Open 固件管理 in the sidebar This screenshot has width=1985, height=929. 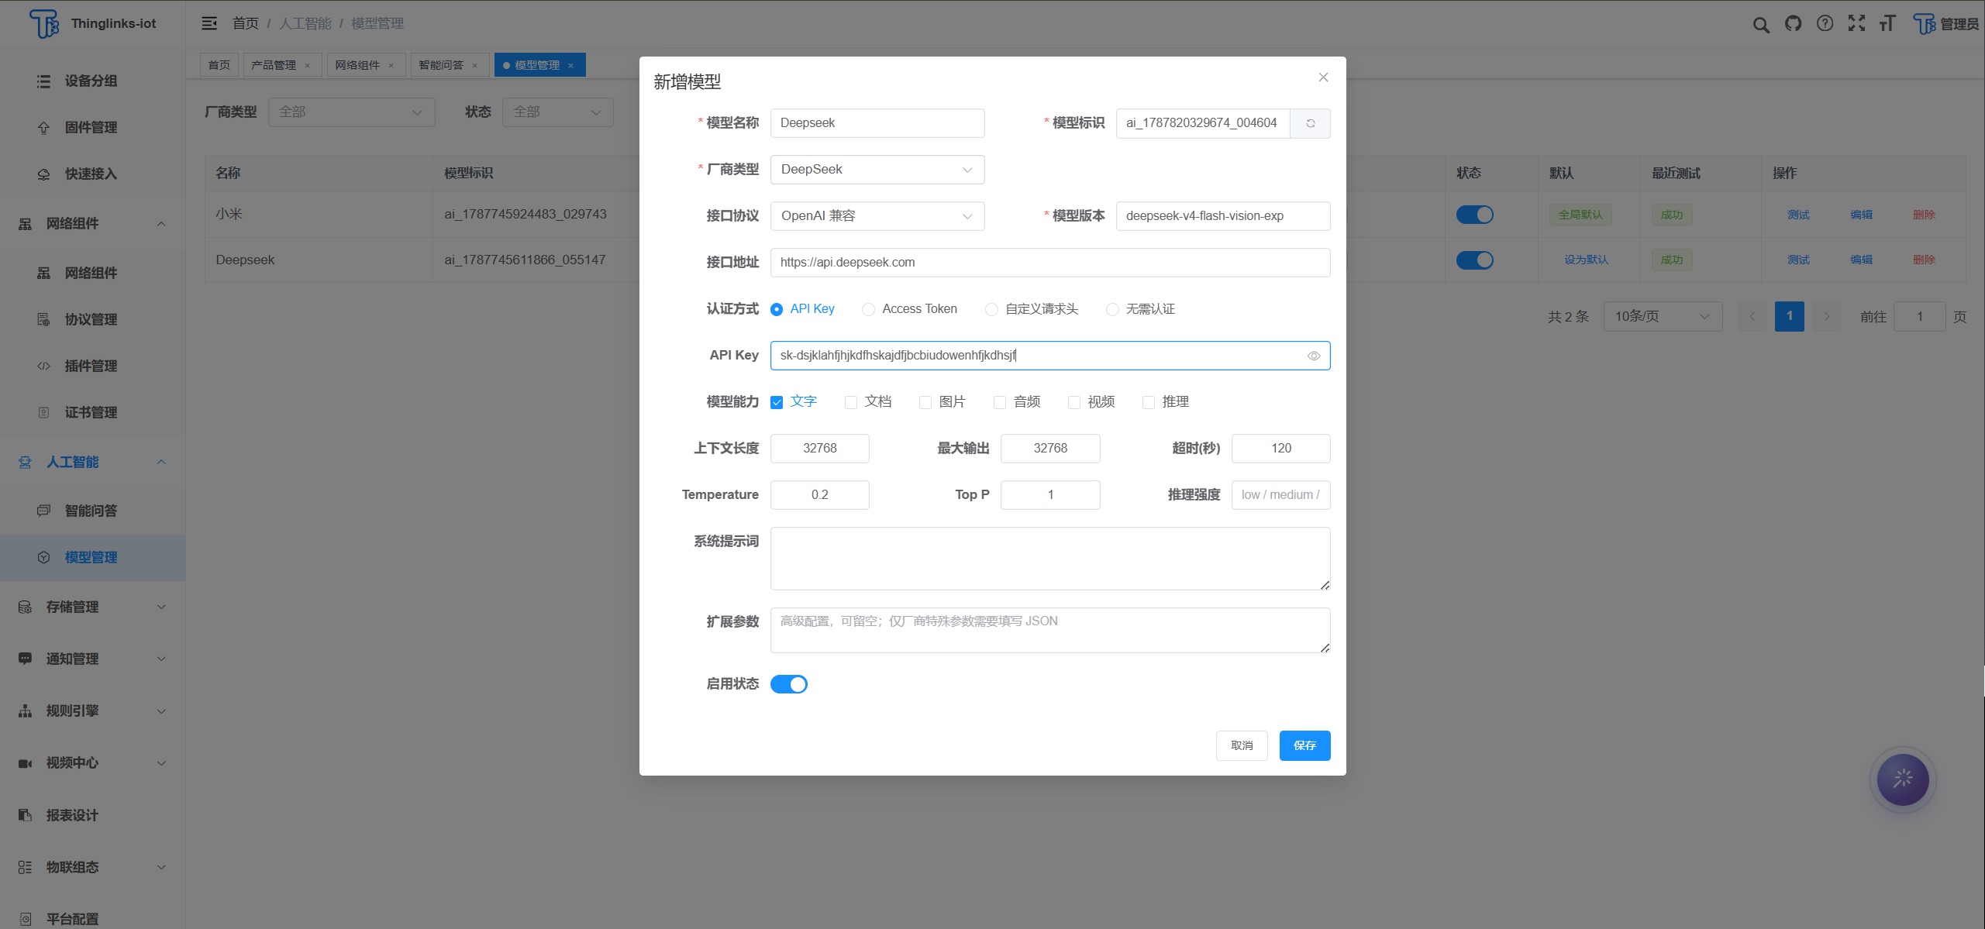tap(93, 128)
